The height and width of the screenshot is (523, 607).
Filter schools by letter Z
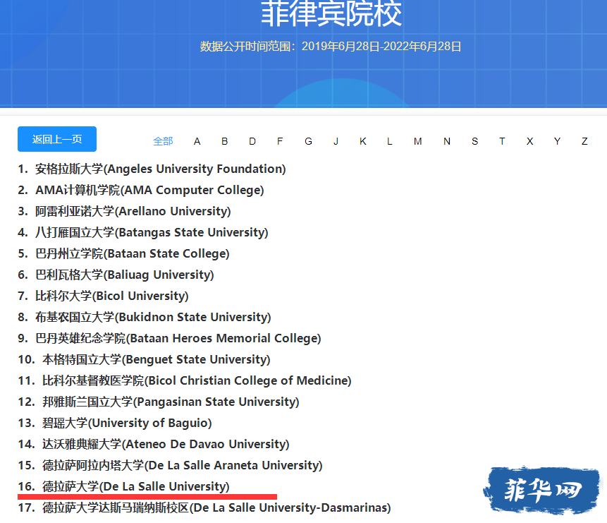584,141
